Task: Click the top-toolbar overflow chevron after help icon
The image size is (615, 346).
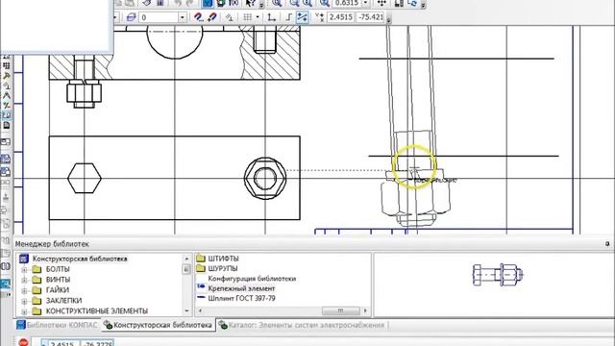Action: 261,5
